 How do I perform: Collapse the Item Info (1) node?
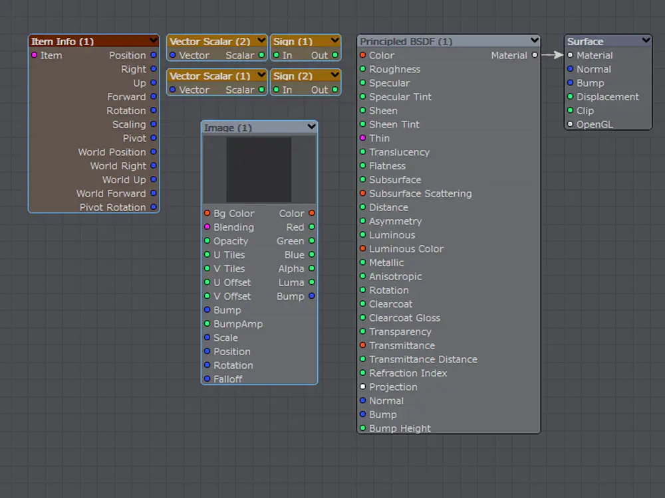(154, 41)
